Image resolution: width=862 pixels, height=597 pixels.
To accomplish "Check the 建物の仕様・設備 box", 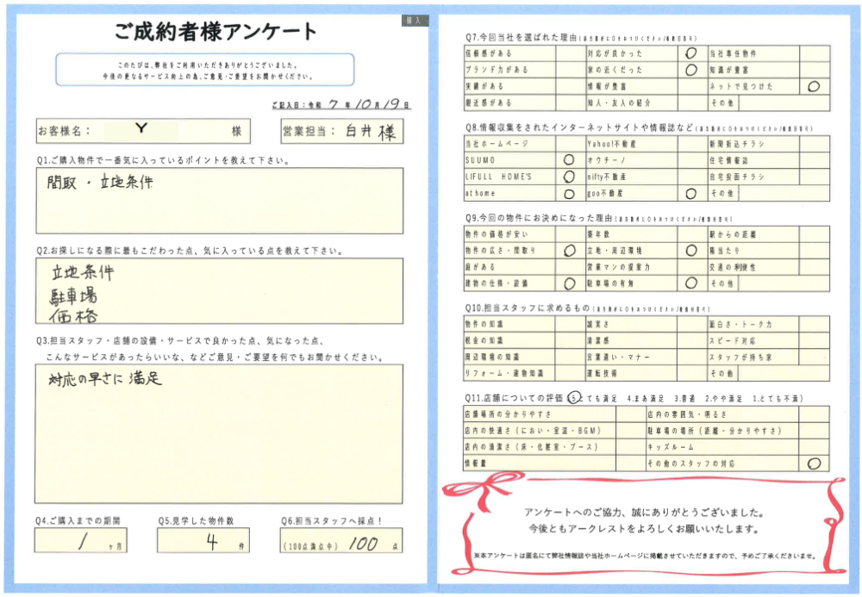I will [568, 283].
